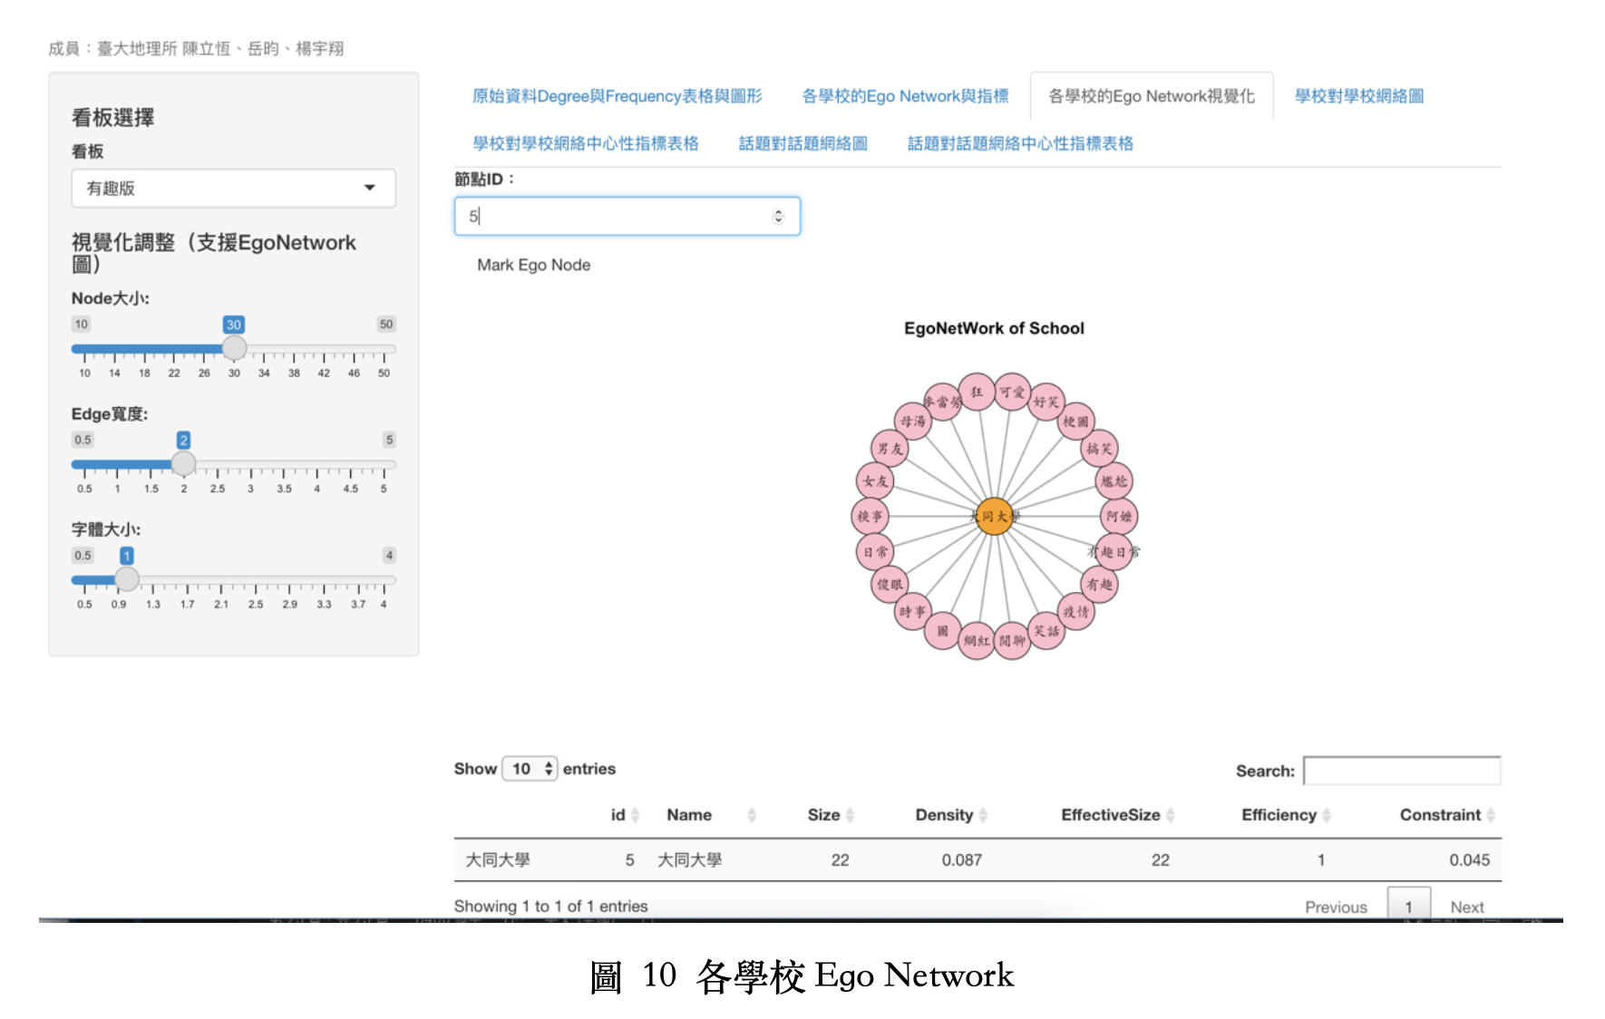The width and height of the screenshot is (1605, 1019).
Task: Toggle the Mark Ego Node option
Action: 533,265
